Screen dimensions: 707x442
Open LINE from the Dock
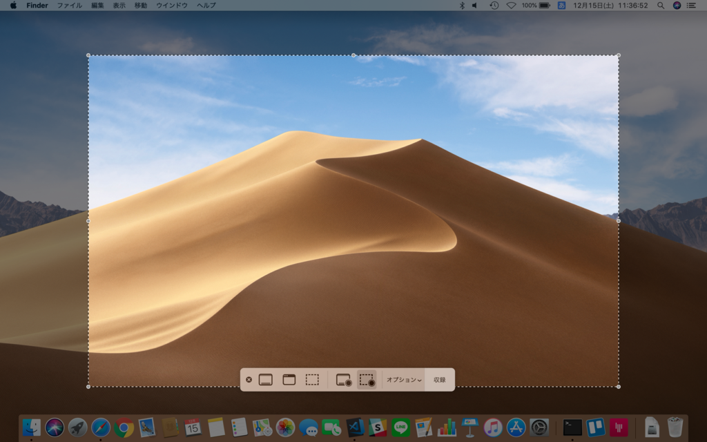click(x=400, y=427)
